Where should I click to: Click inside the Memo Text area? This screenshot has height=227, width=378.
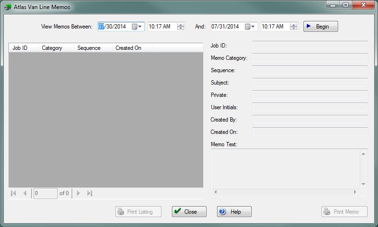pyautogui.click(x=285, y=169)
